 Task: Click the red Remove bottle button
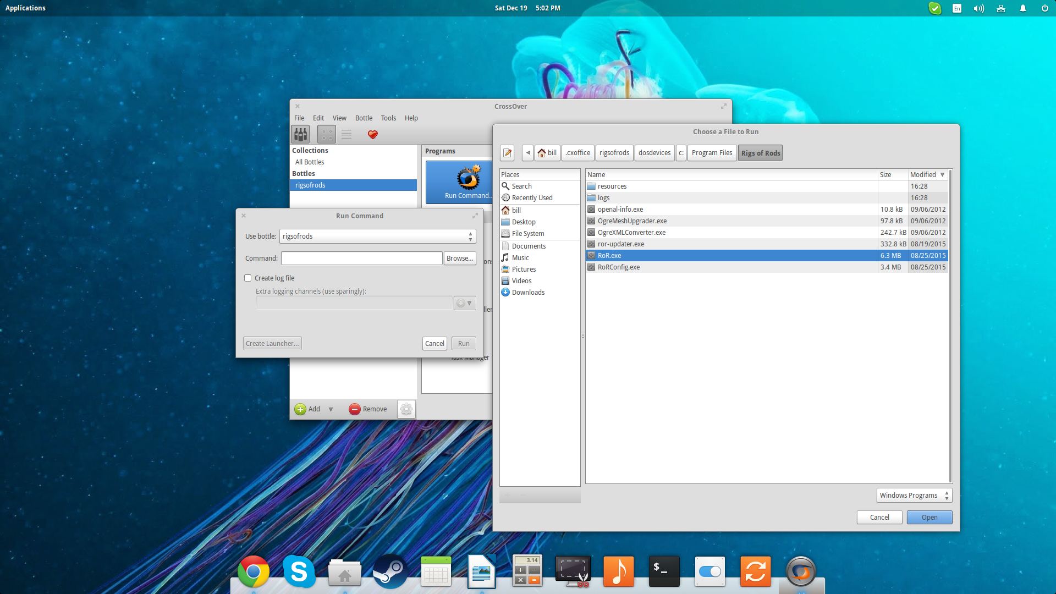tap(368, 409)
